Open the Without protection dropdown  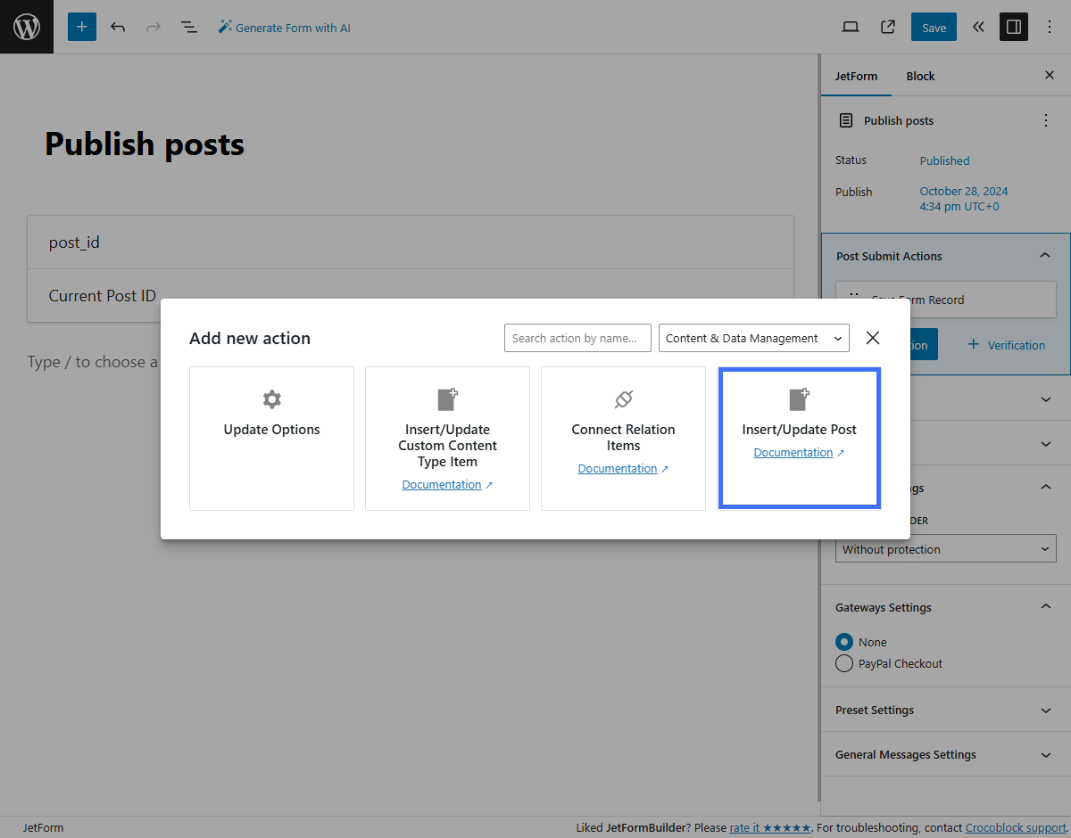[945, 548]
